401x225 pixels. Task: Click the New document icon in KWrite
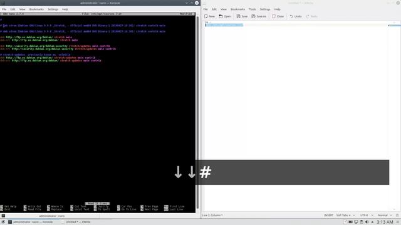pos(206,16)
